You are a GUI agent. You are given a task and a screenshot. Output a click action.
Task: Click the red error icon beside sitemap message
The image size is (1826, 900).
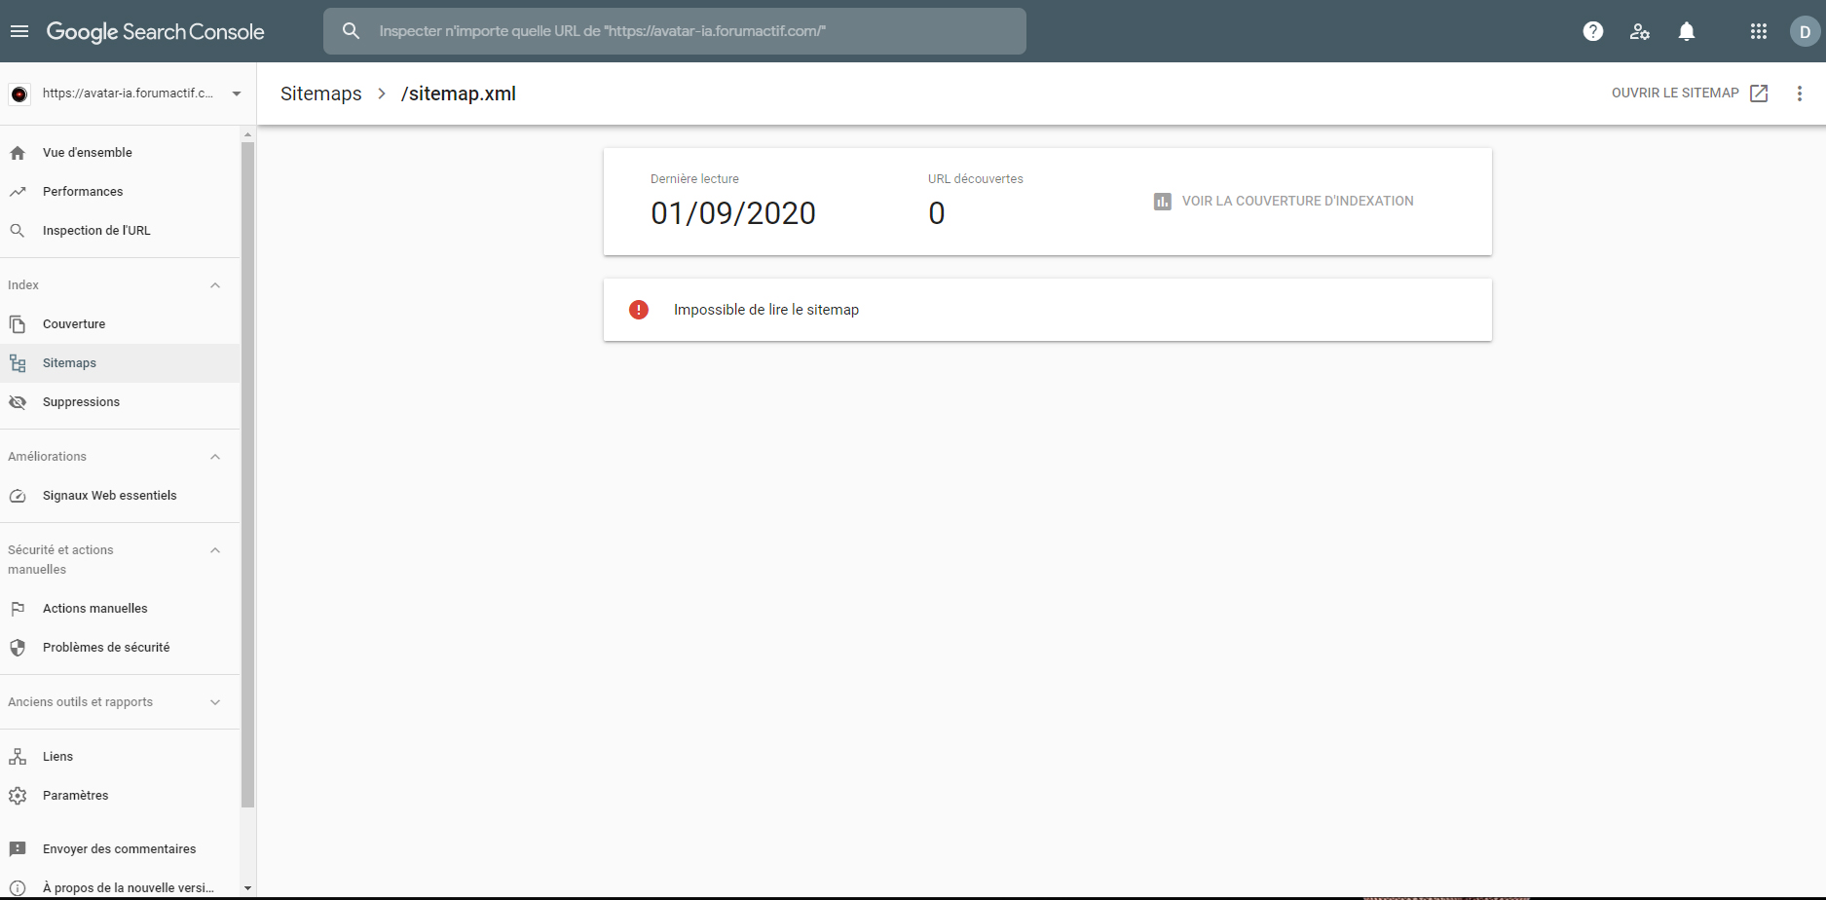(639, 310)
